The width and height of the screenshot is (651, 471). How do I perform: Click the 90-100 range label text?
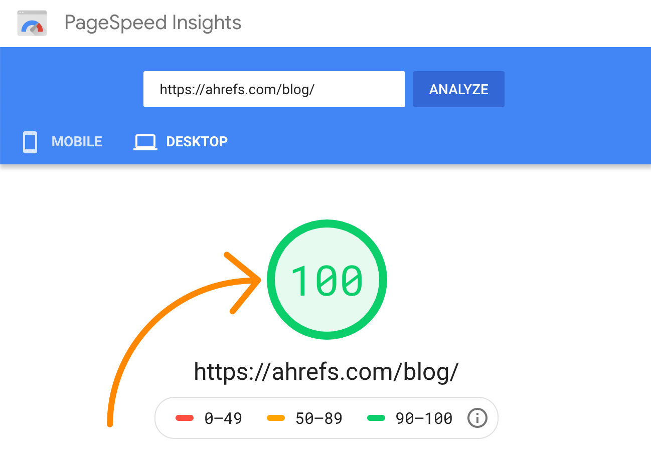coord(424,417)
